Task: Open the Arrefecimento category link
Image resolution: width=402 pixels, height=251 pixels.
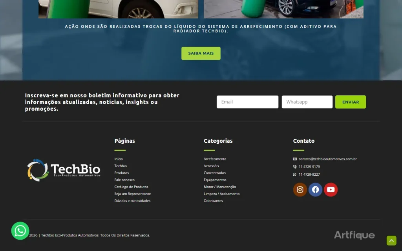Action: 215,159
